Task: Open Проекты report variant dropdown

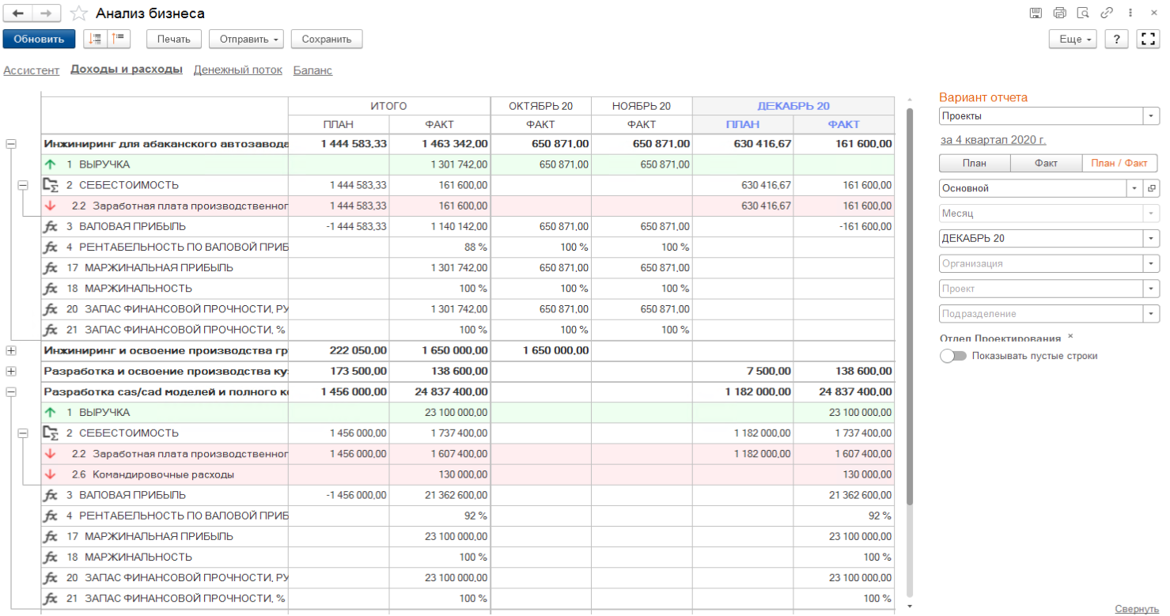Action: tap(1152, 116)
